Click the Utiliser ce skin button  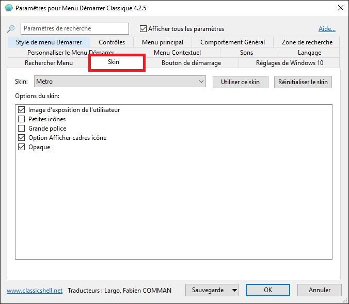241,82
